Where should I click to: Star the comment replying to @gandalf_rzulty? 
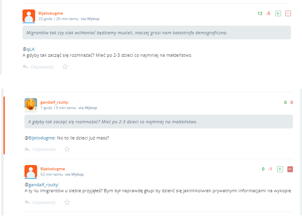[x=67, y=202]
